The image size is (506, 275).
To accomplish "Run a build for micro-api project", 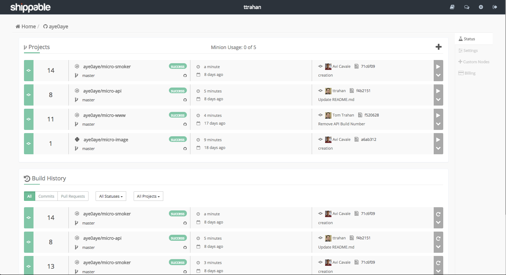I will coord(438,91).
